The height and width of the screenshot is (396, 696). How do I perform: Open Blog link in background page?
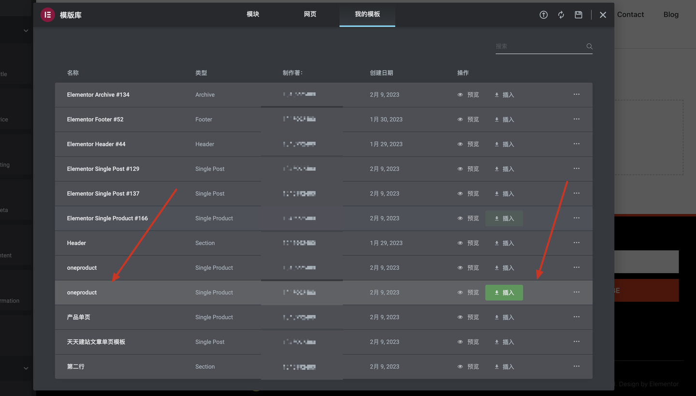[x=671, y=15]
